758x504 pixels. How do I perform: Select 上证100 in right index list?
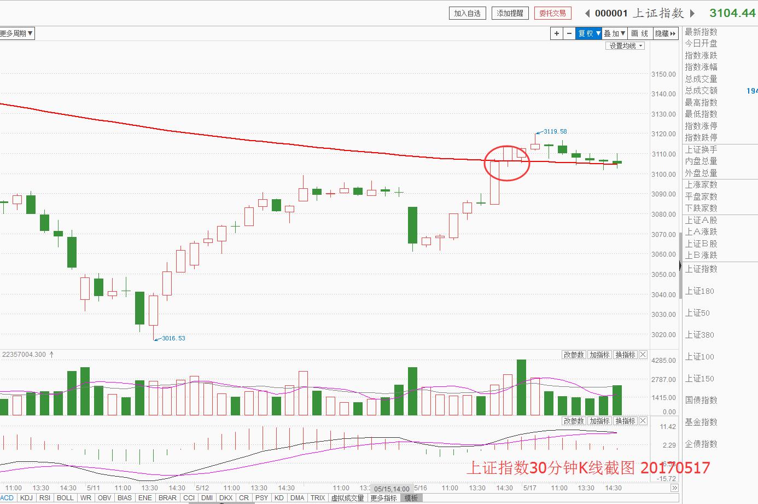(x=699, y=356)
